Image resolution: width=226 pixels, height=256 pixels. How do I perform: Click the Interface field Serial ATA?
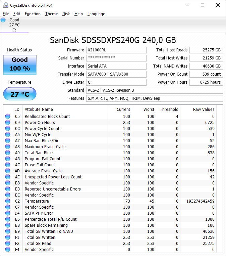coord(116,66)
